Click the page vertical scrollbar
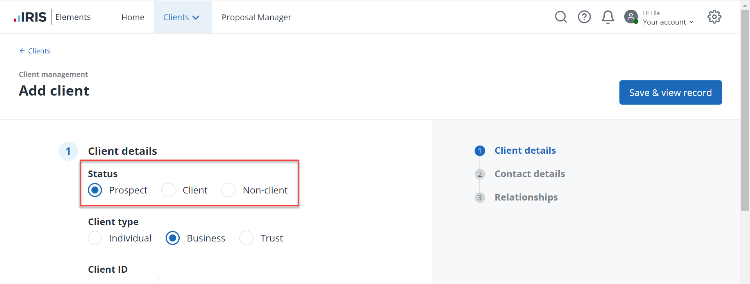The height and width of the screenshot is (284, 750). click(x=745, y=111)
